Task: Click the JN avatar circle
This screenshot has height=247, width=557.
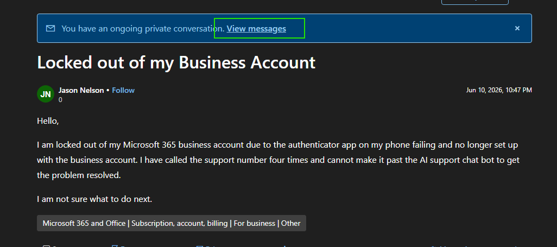Action: (x=46, y=94)
